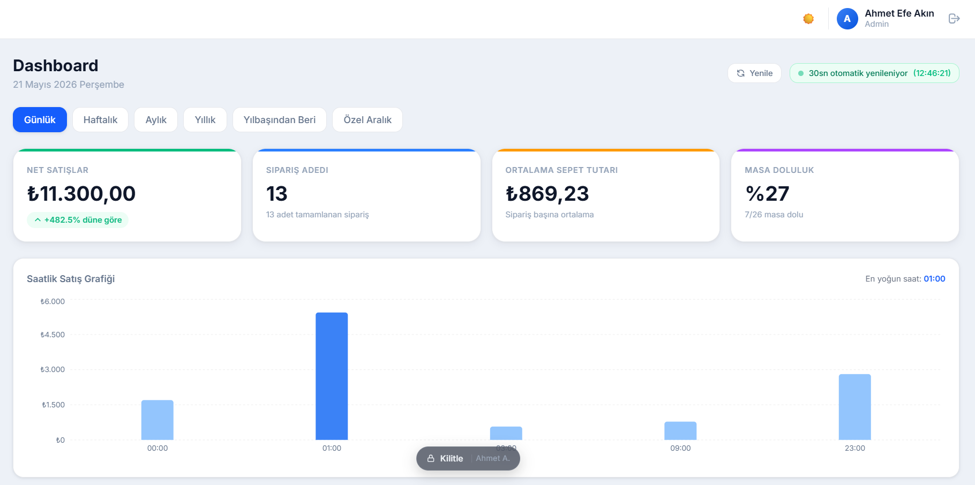Click the En yoğun saat 01:00 value

[934, 279]
